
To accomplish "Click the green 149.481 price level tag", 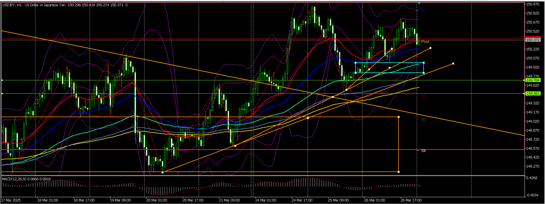I will [x=533, y=94].
